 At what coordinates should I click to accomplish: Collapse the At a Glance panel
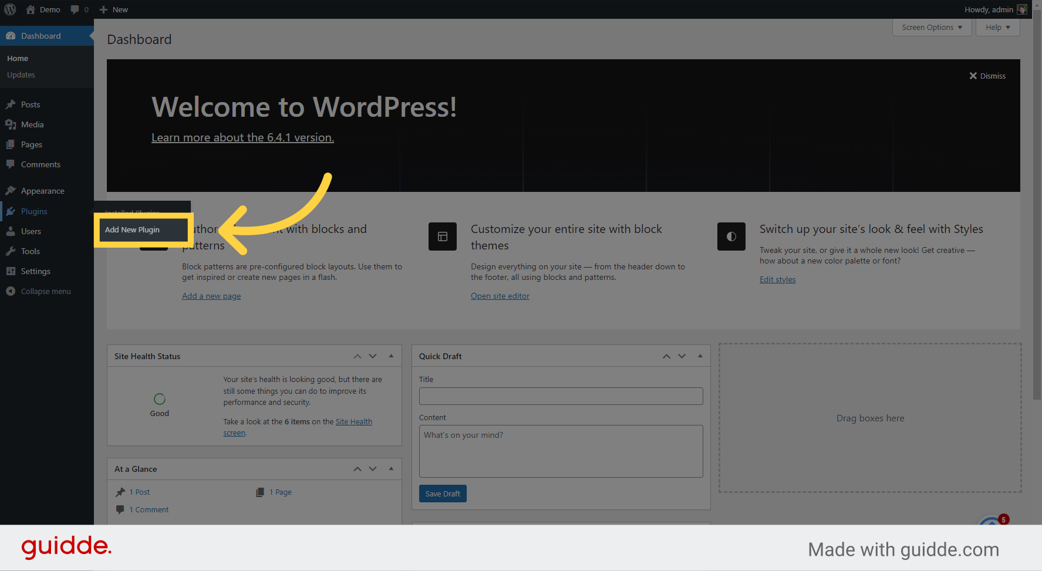point(391,469)
